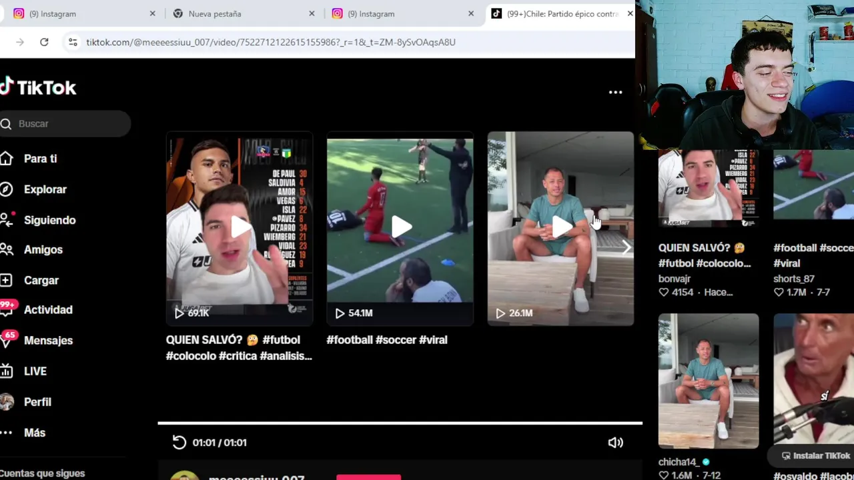Click the #viral hashtag link
854x480 pixels.
(433, 340)
